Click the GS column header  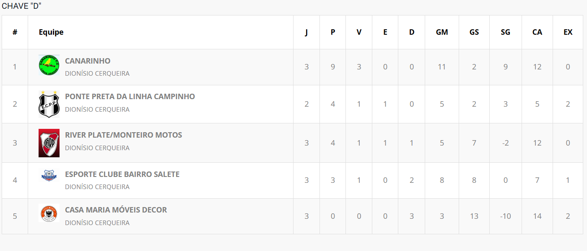[x=474, y=32]
